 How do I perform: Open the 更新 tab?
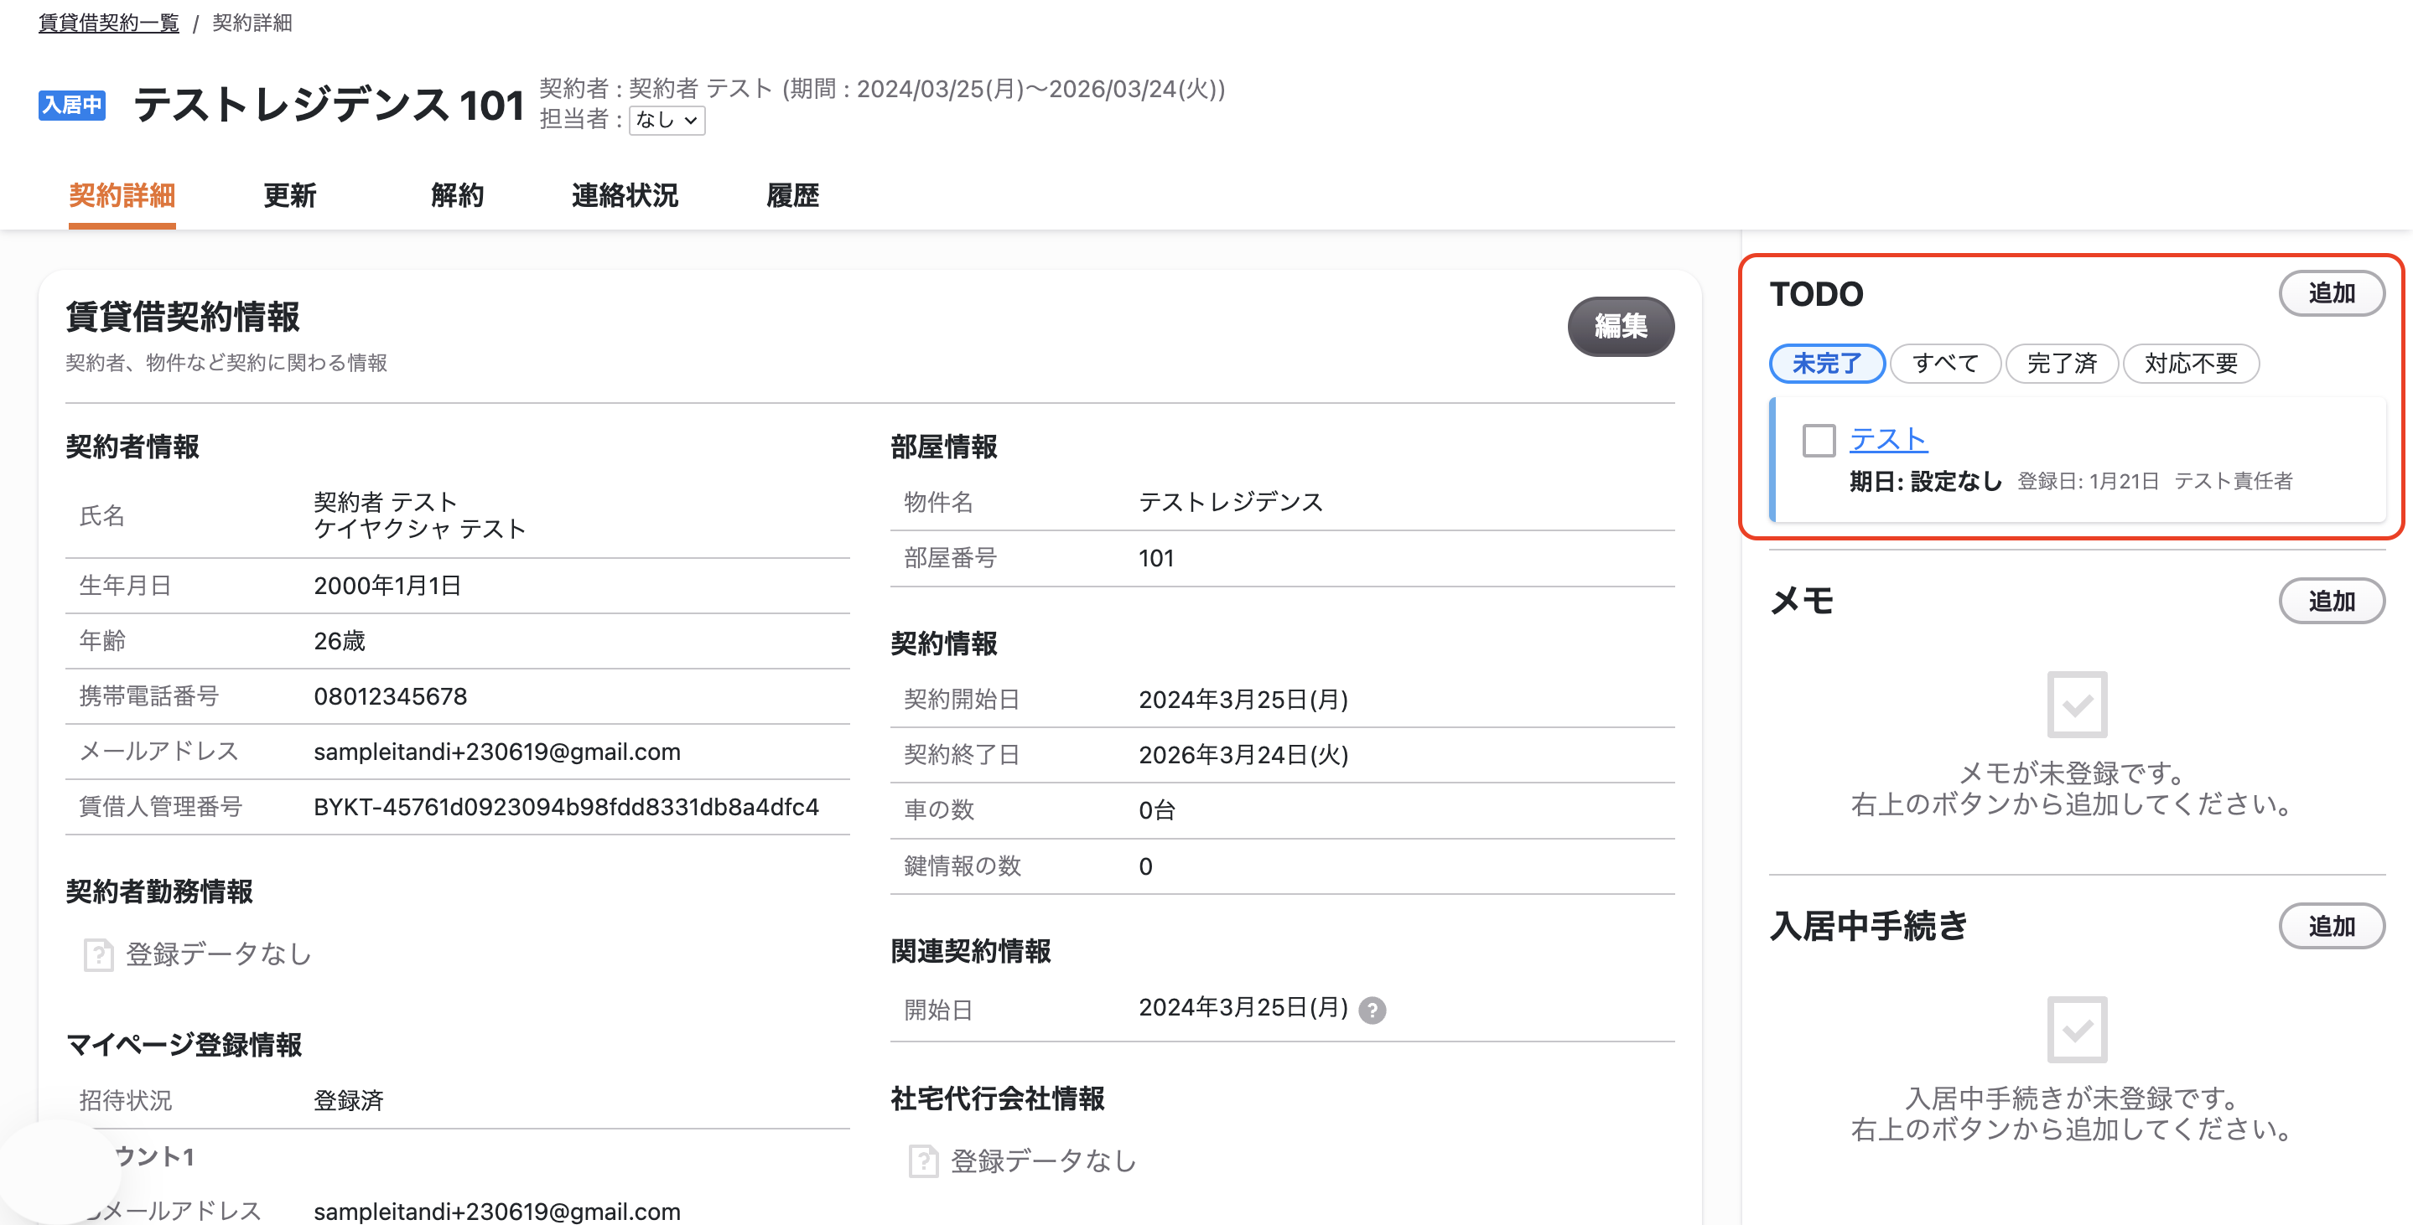click(289, 195)
